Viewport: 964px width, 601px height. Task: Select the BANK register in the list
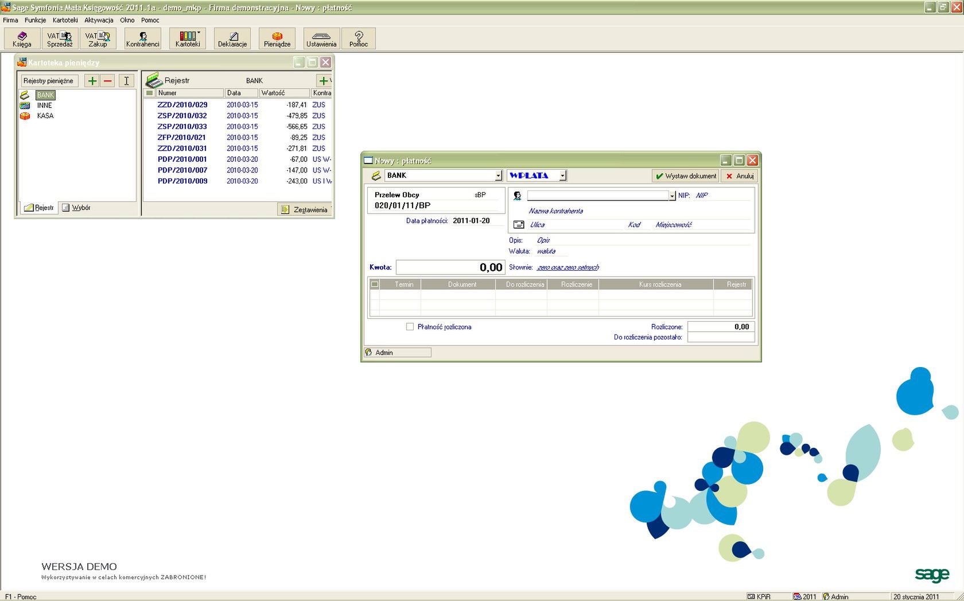tap(45, 95)
